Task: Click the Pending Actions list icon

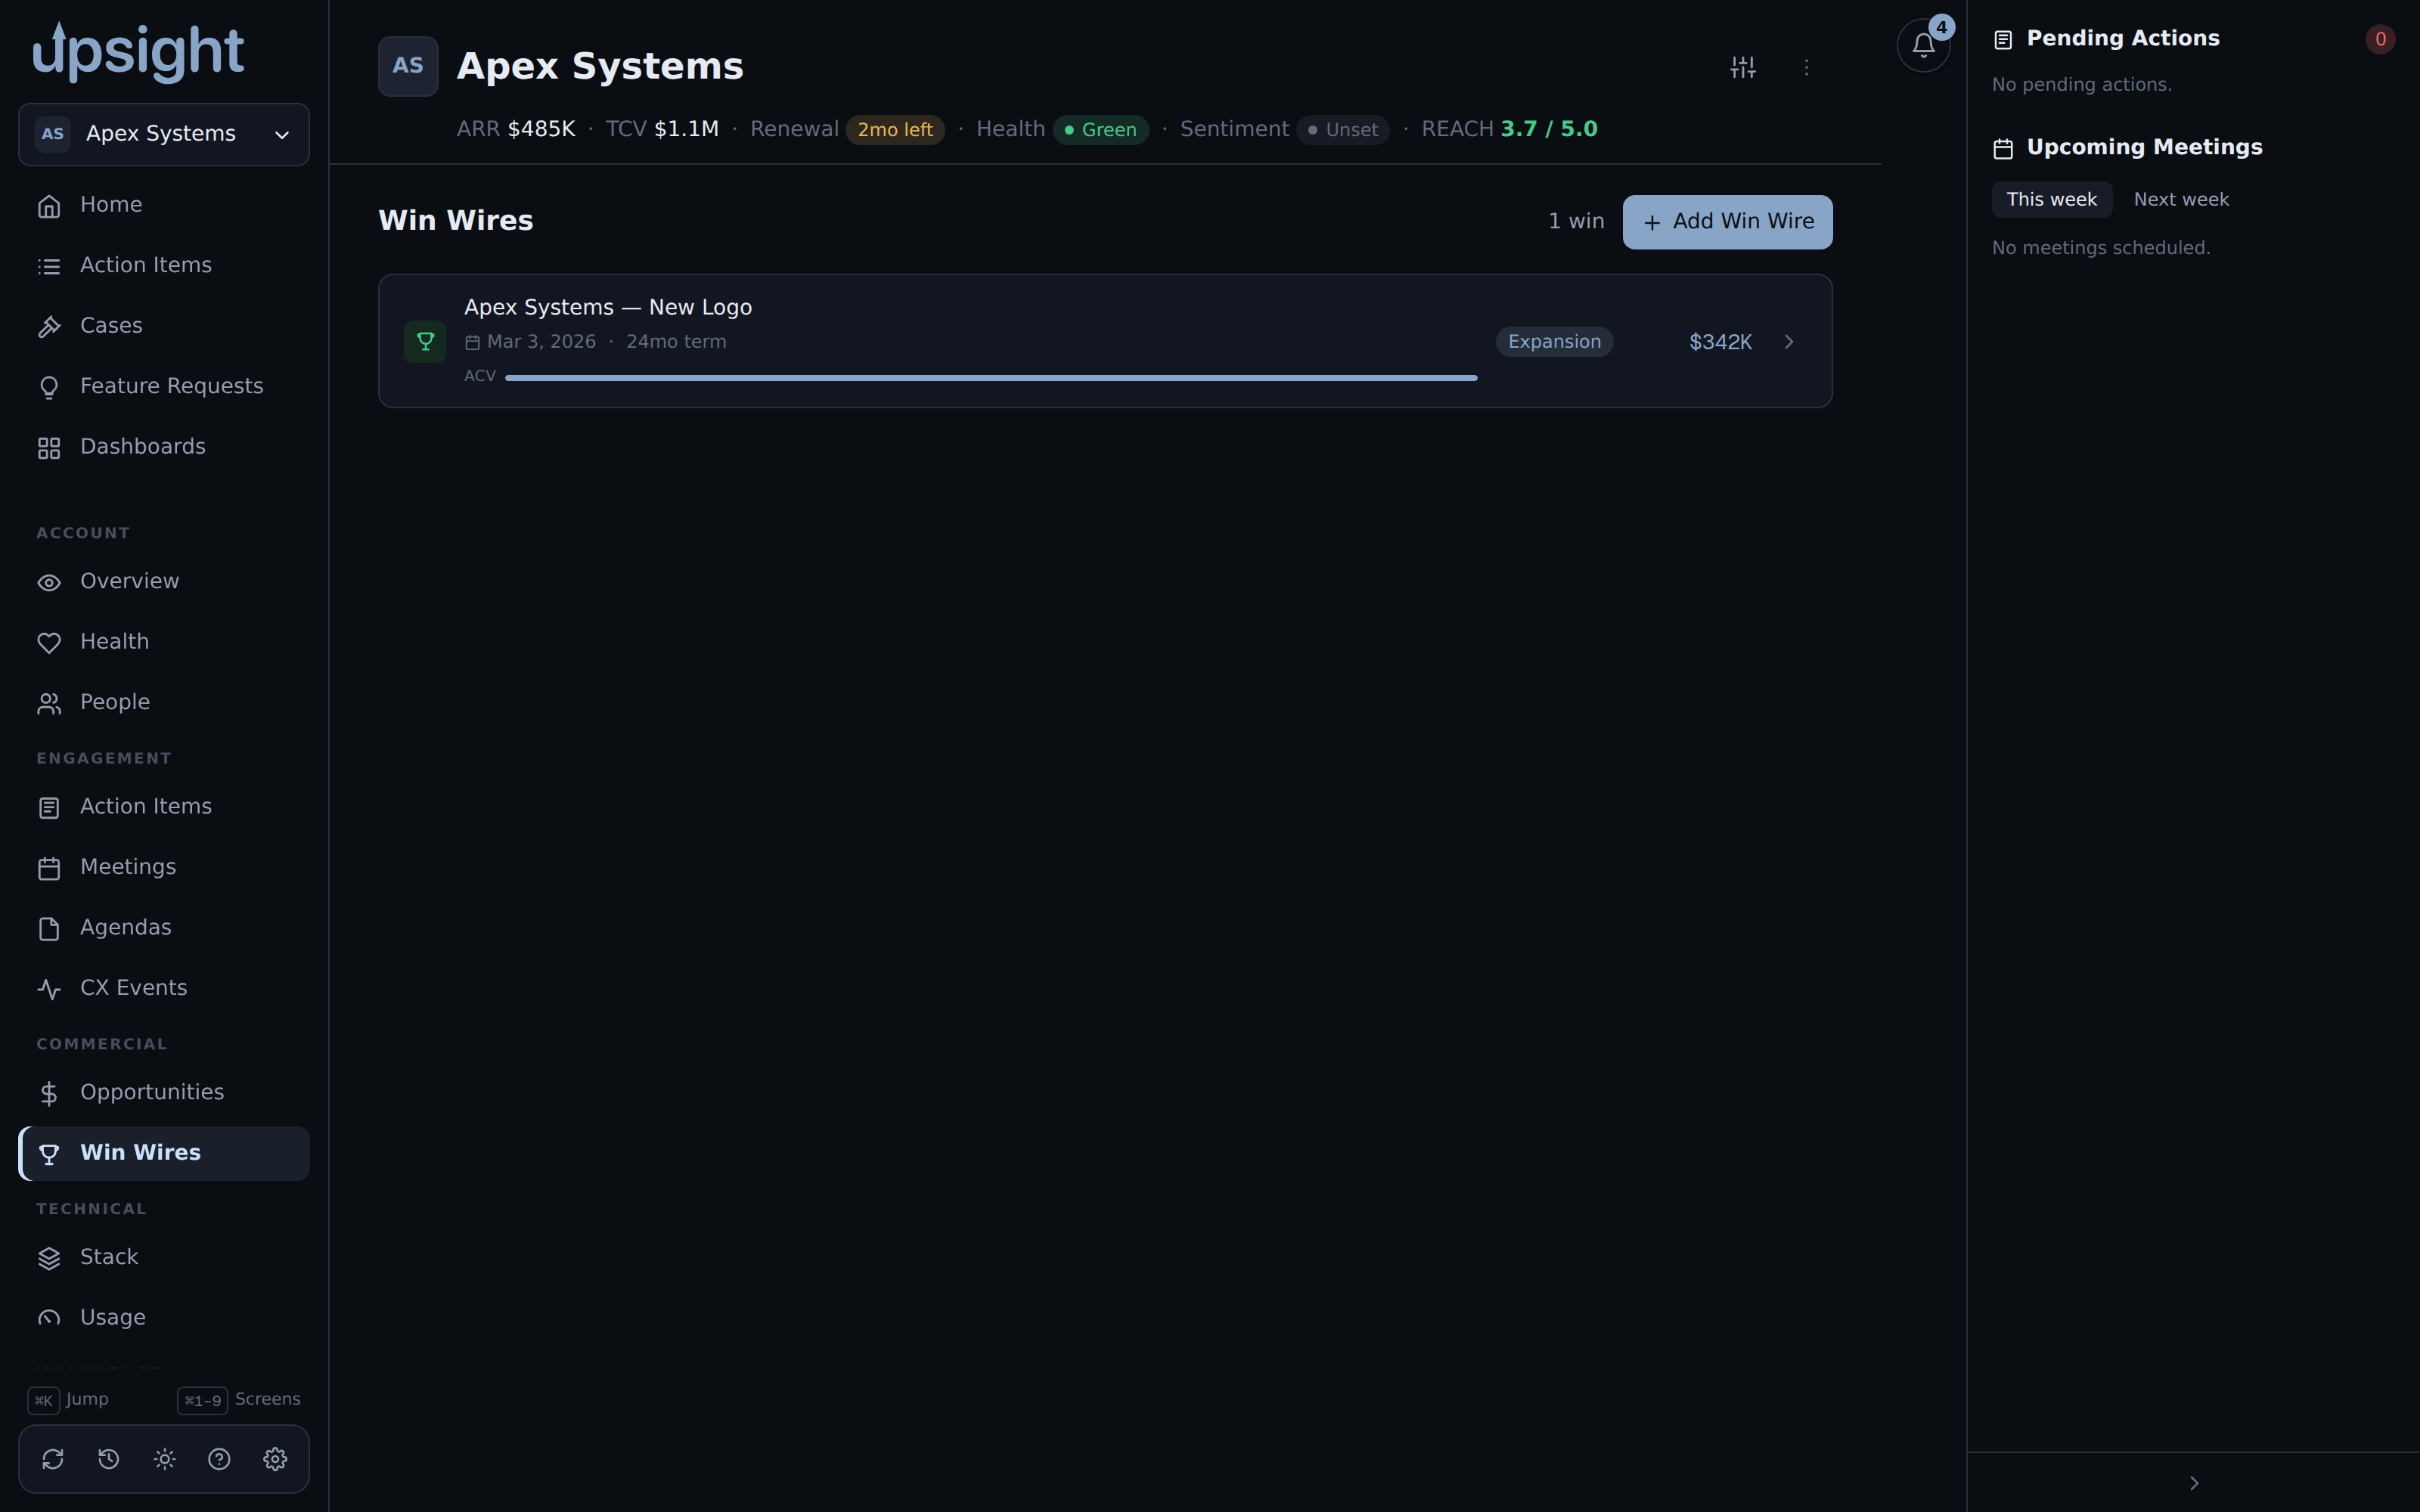Action: (2003, 39)
